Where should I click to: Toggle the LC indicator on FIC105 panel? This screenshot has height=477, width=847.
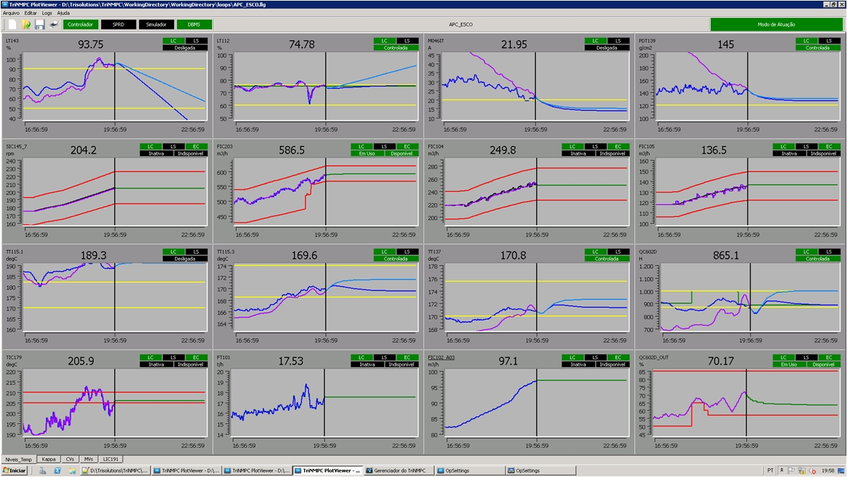pos(784,147)
